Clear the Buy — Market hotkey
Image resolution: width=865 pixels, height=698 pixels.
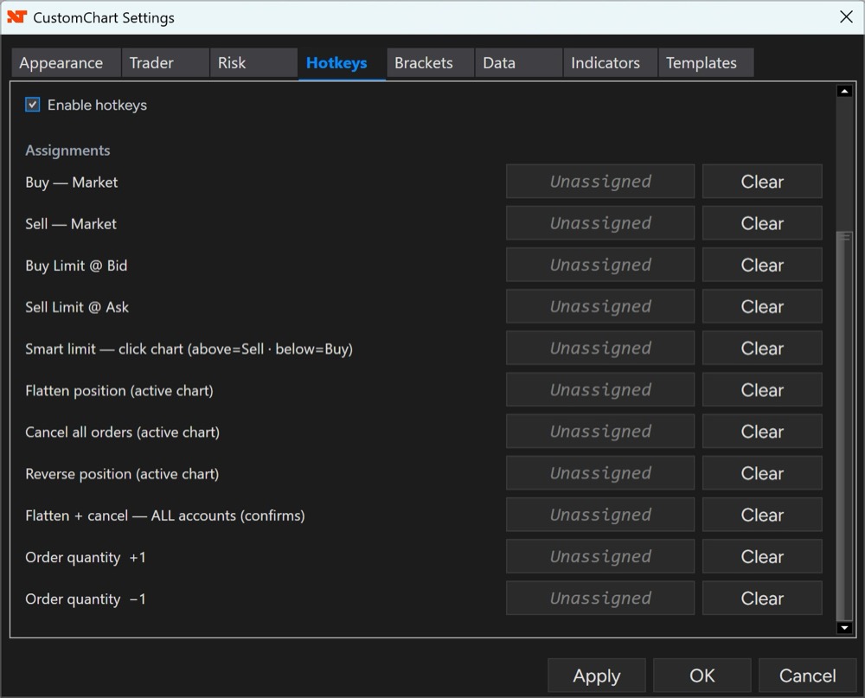tap(762, 182)
